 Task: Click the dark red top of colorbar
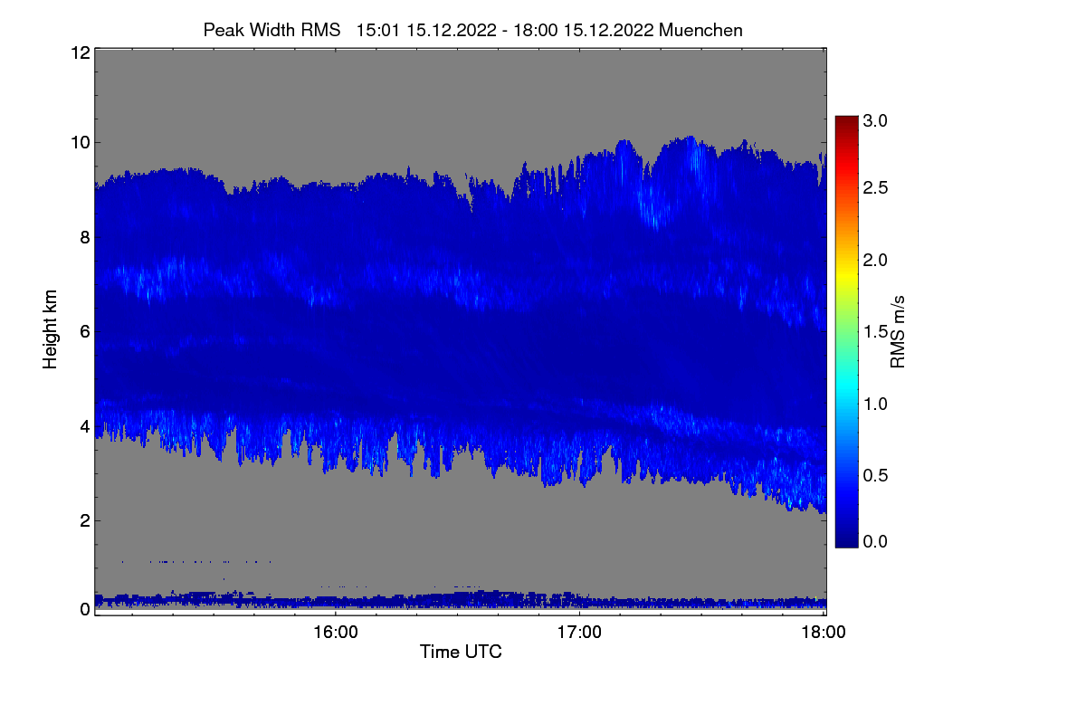tap(846, 122)
